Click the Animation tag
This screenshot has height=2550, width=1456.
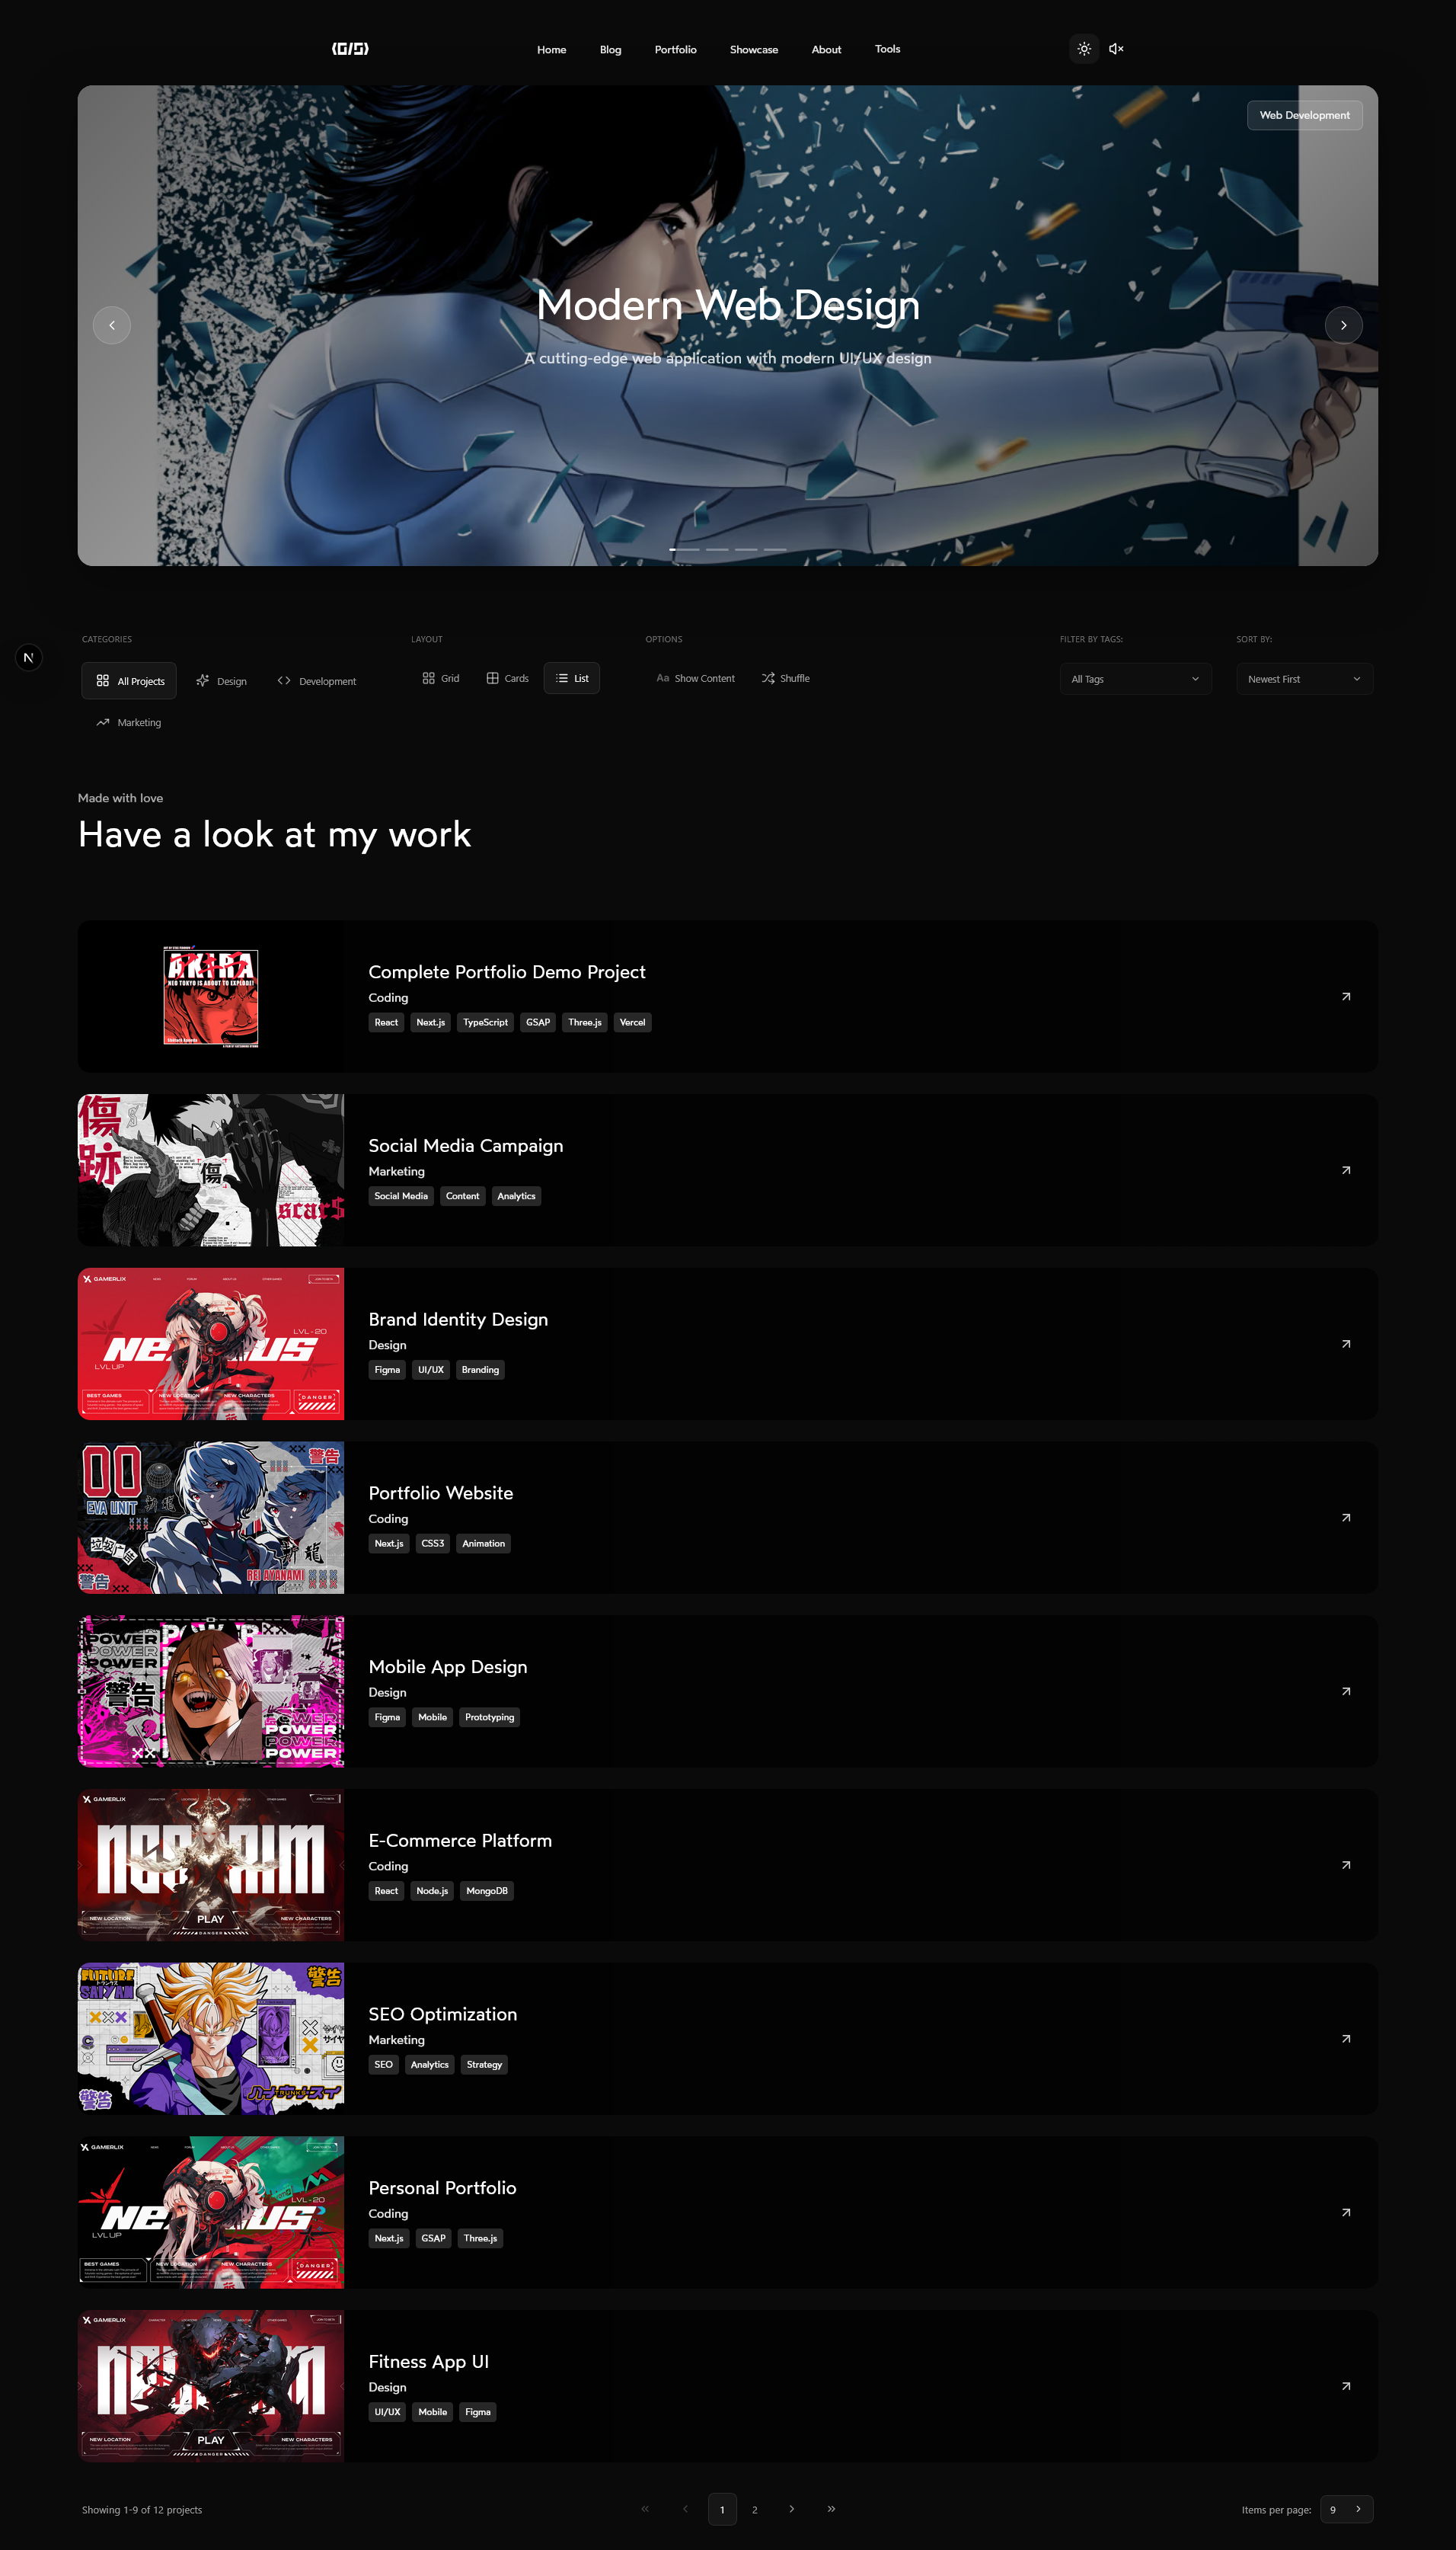(x=483, y=1544)
